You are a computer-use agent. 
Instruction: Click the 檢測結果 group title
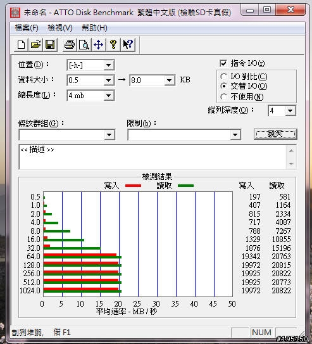[157, 177]
